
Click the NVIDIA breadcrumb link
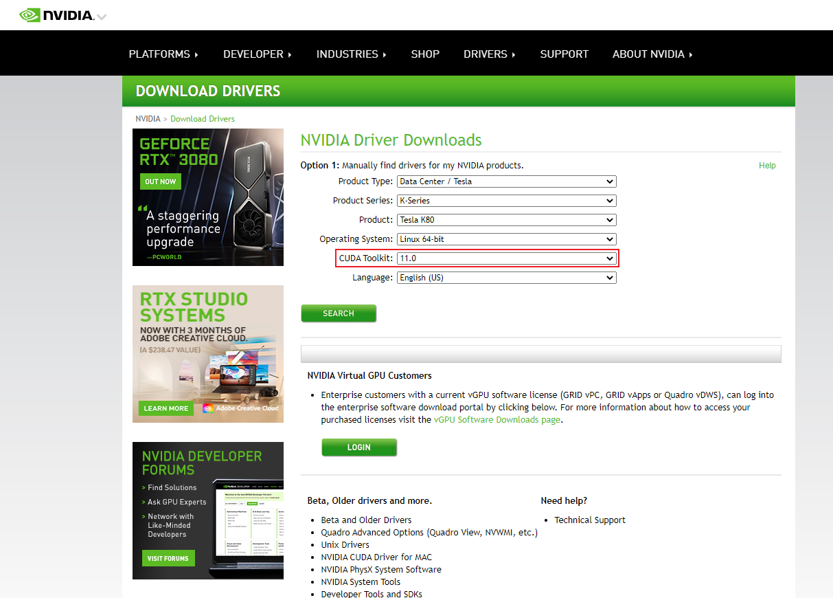[x=148, y=119]
